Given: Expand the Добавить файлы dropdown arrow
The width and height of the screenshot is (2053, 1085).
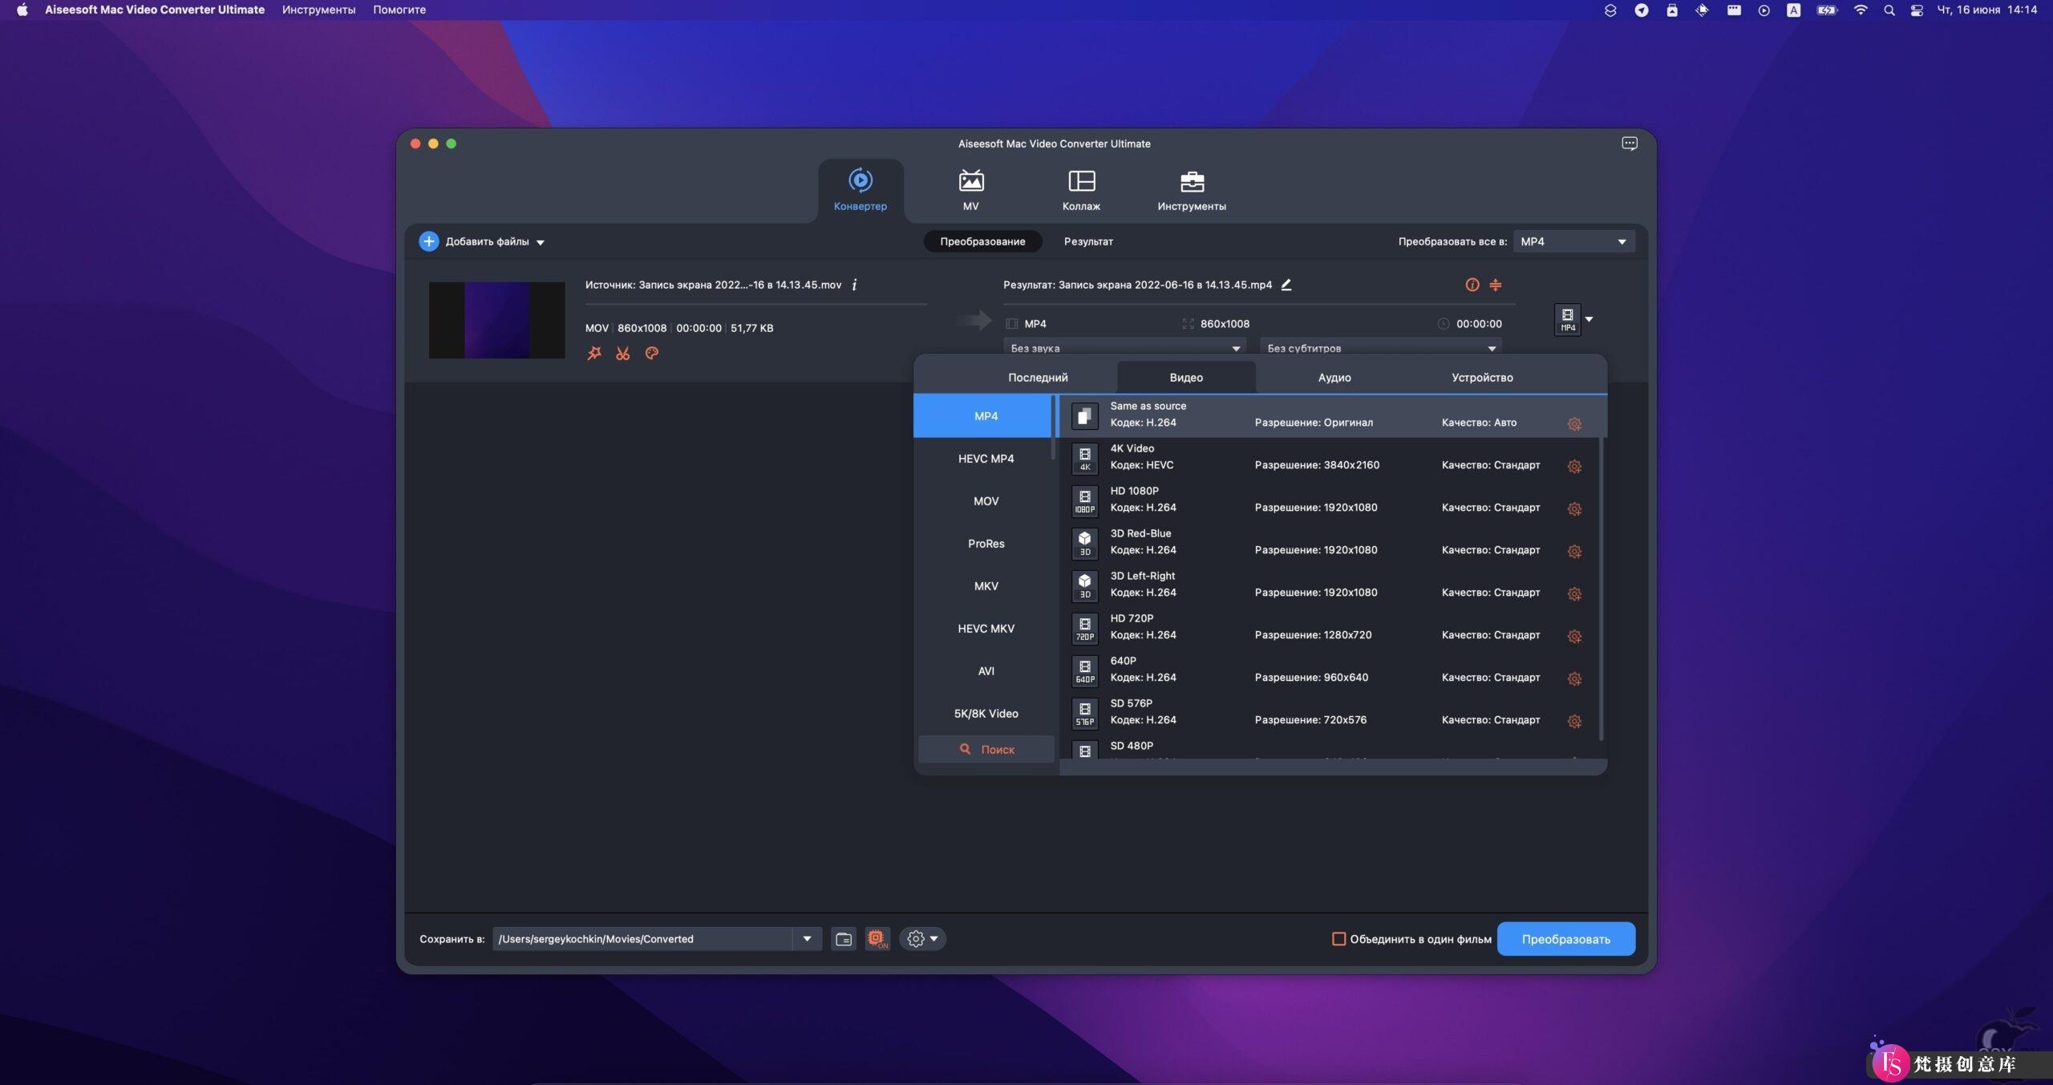Looking at the screenshot, I should [x=541, y=242].
